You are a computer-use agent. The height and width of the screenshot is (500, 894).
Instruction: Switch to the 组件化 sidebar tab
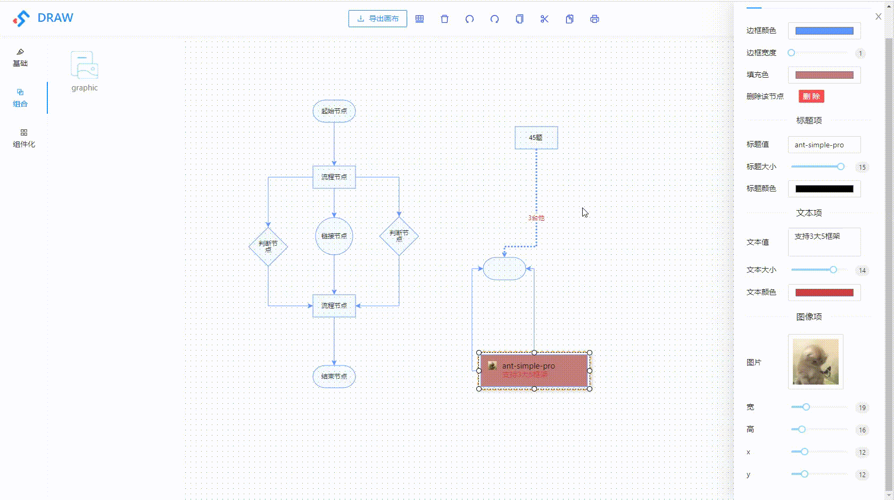pos(22,137)
